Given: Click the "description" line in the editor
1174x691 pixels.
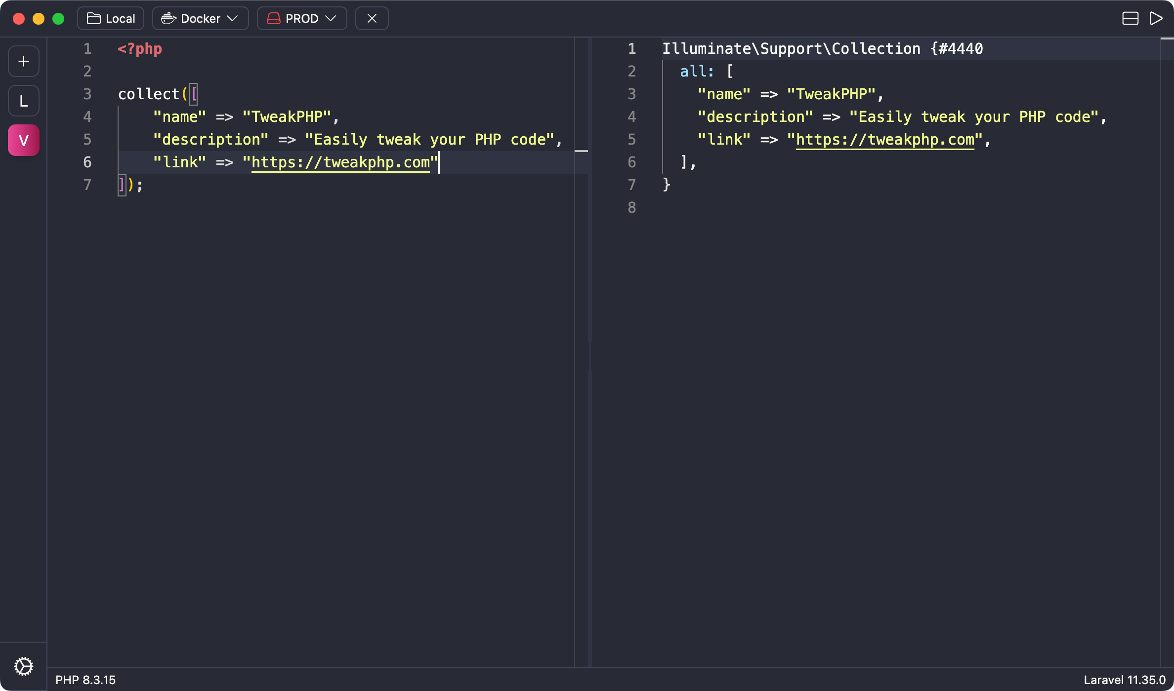Looking at the screenshot, I should [358, 140].
